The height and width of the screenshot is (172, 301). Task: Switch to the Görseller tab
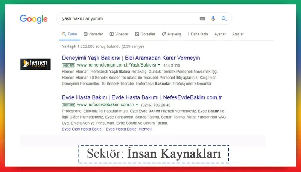tap(145, 34)
